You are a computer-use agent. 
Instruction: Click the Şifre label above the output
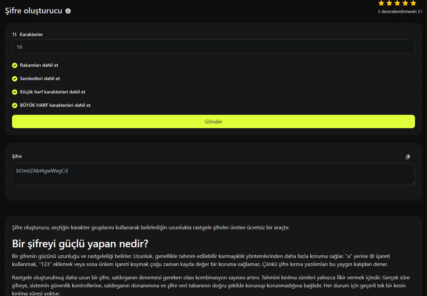click(x=17, y=156)
